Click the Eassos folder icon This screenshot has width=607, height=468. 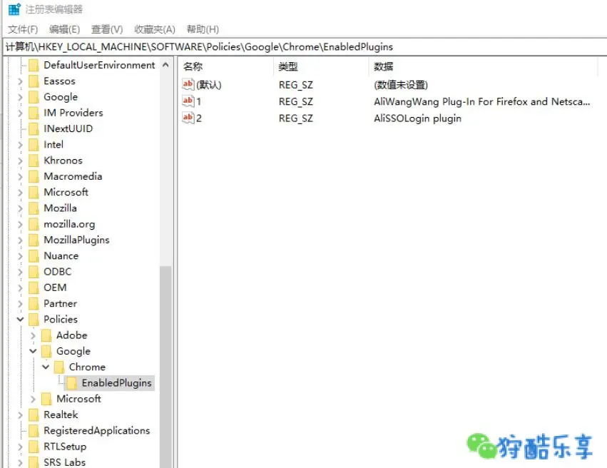click(x=34, y=81)
